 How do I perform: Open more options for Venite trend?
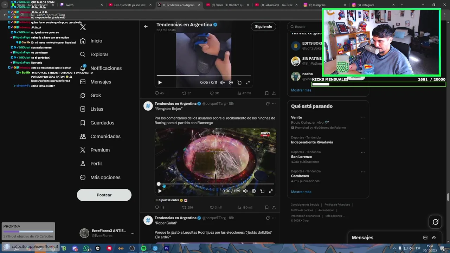[x=363, y=117]
